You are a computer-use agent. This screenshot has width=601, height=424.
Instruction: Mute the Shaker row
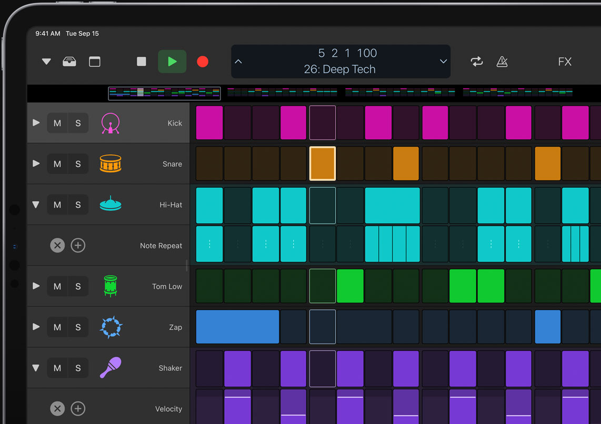coord(57,368)
